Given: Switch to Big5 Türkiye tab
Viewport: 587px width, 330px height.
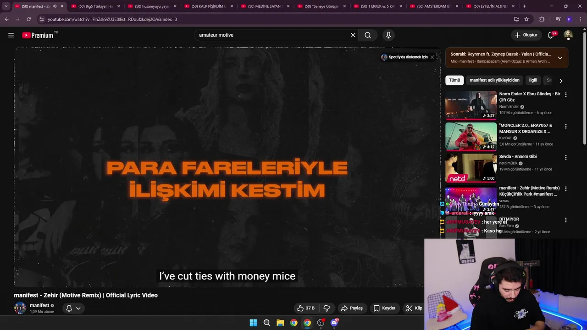Looking at the screenshot, I should [95, 6].
